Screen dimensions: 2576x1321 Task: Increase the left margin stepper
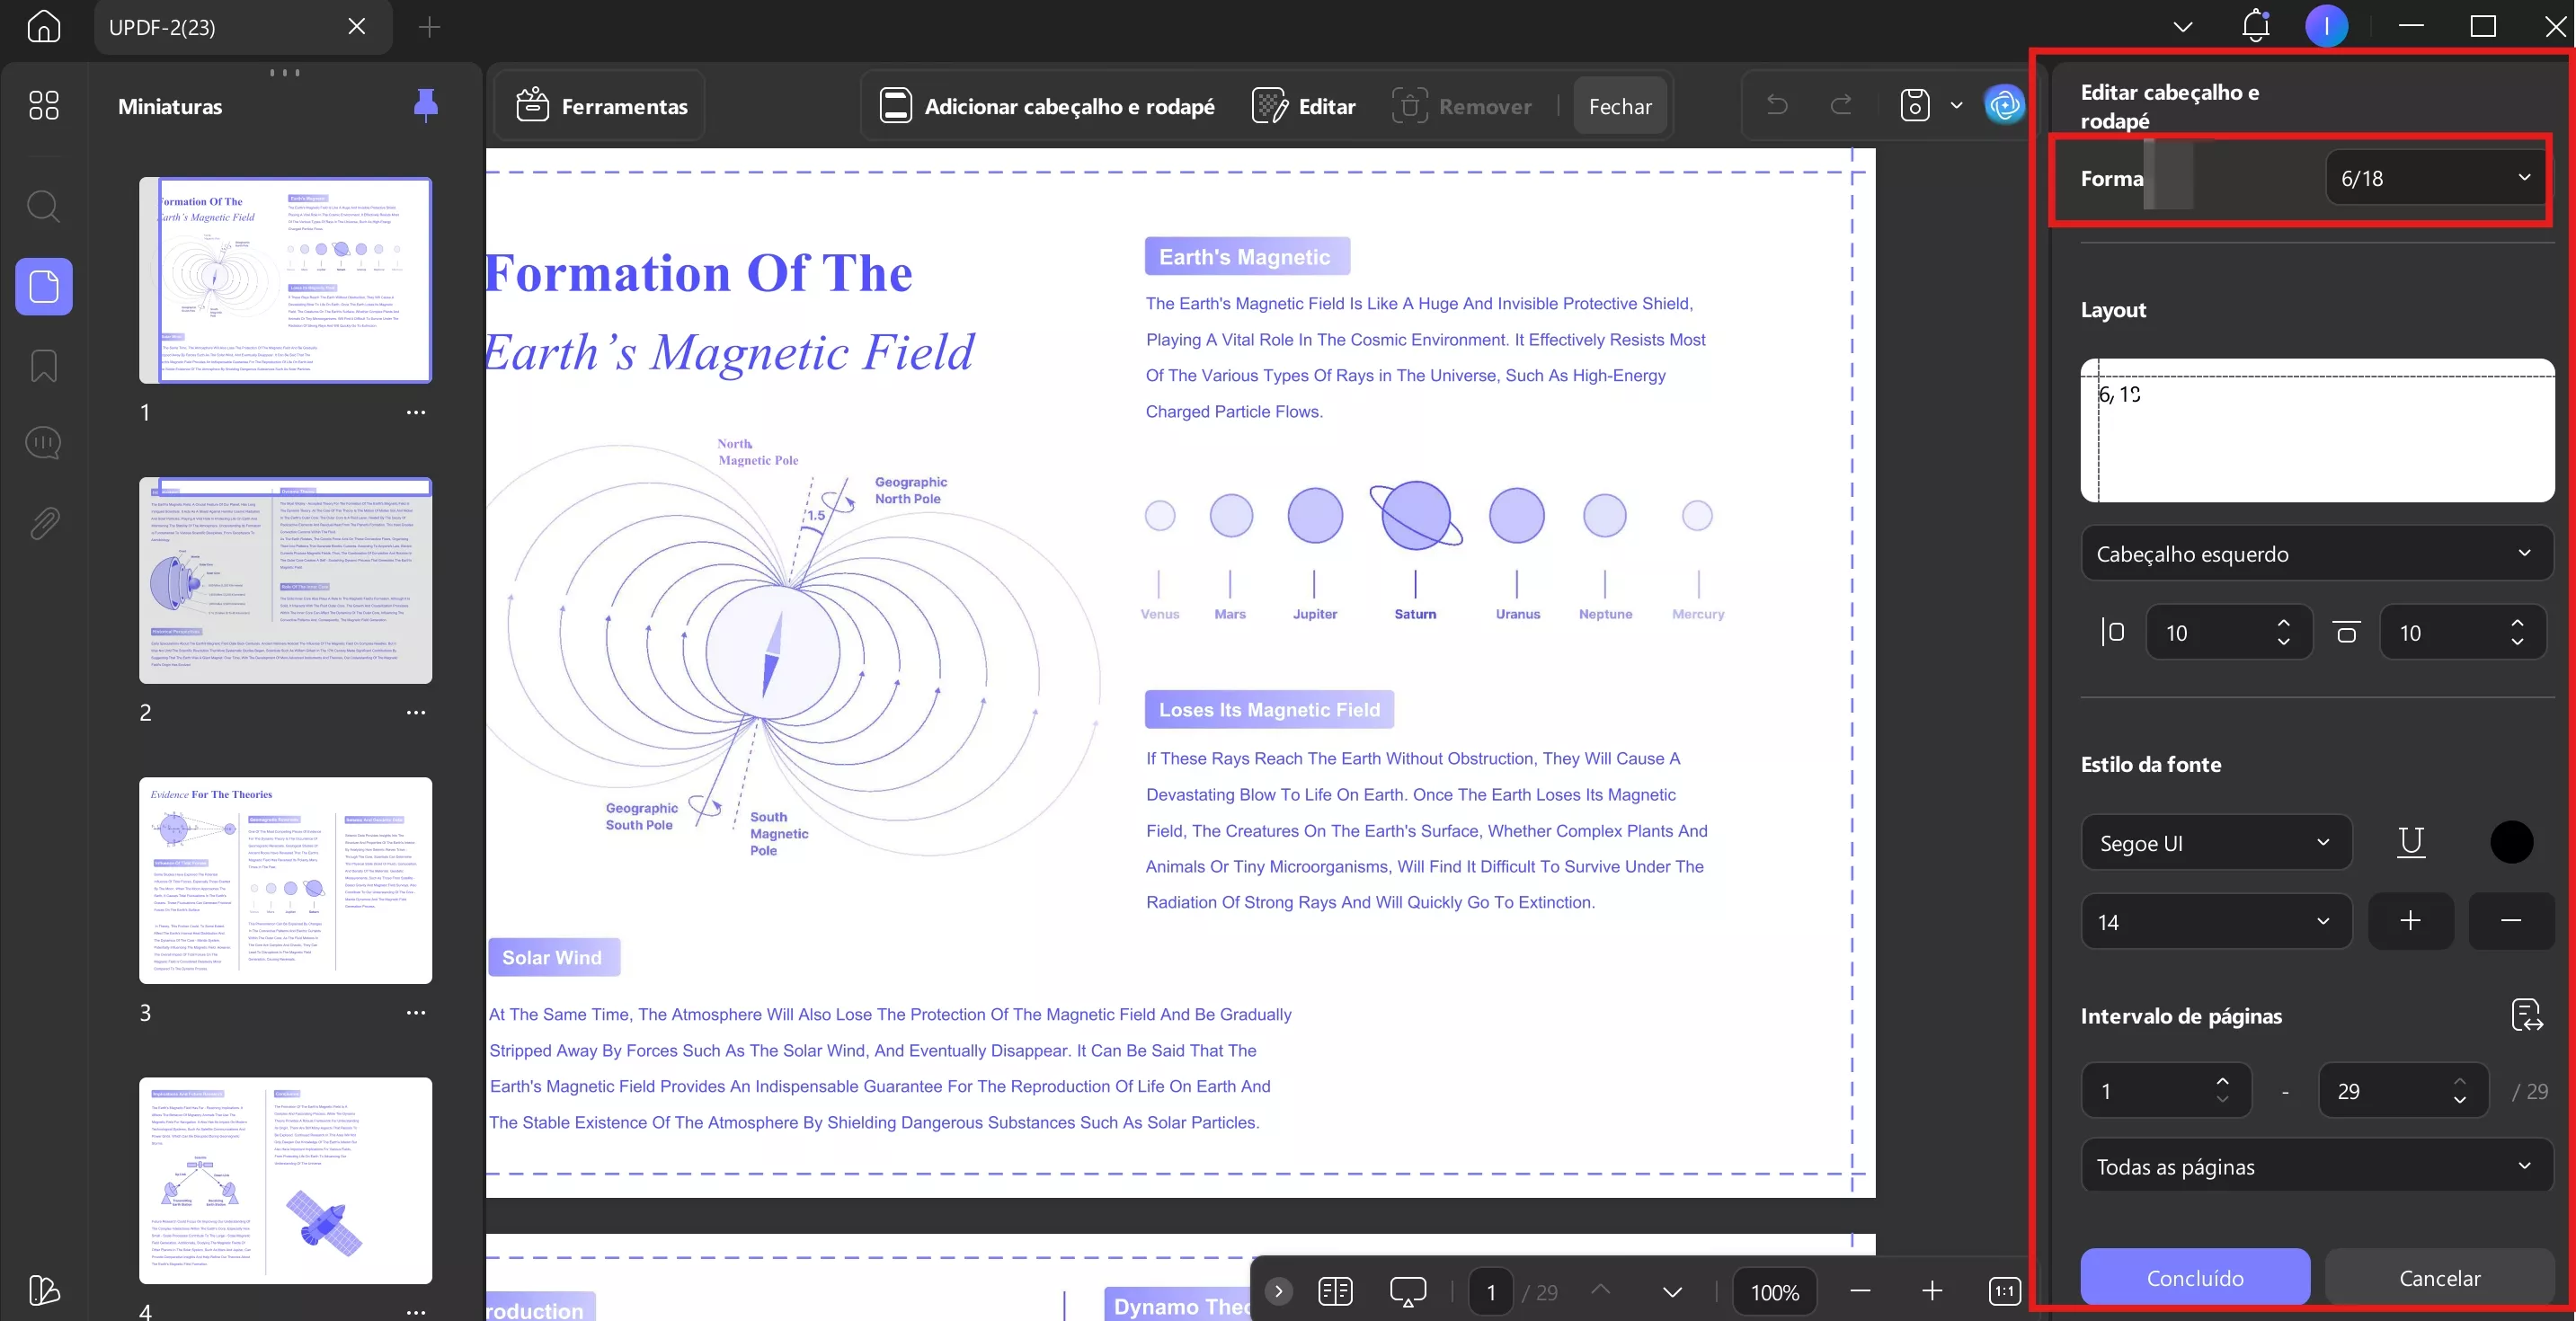2284,622
